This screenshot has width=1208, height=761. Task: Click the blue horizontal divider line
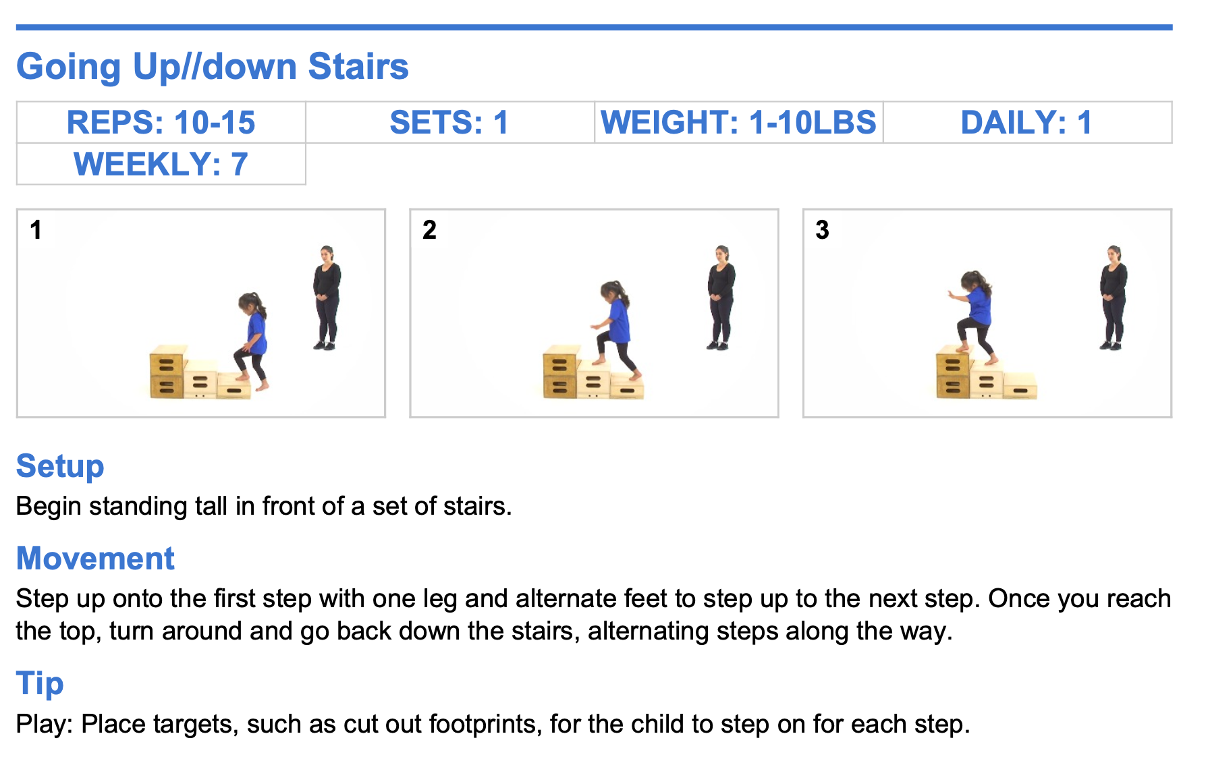tap(594, 28)
